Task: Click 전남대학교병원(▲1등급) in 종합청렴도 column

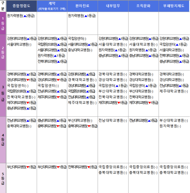Action: (22, 120)
